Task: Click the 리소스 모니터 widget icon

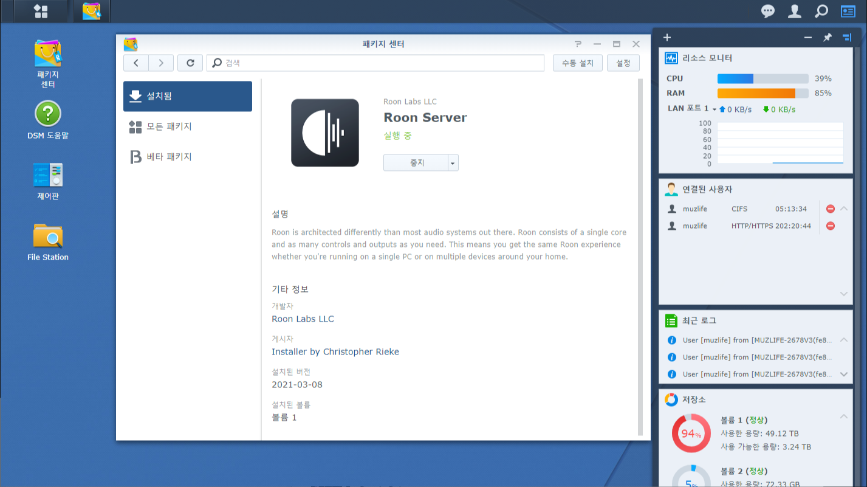Action: pos(671,58)
